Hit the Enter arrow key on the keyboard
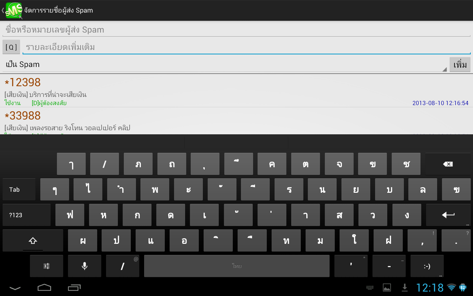 (x=448, y=215)
